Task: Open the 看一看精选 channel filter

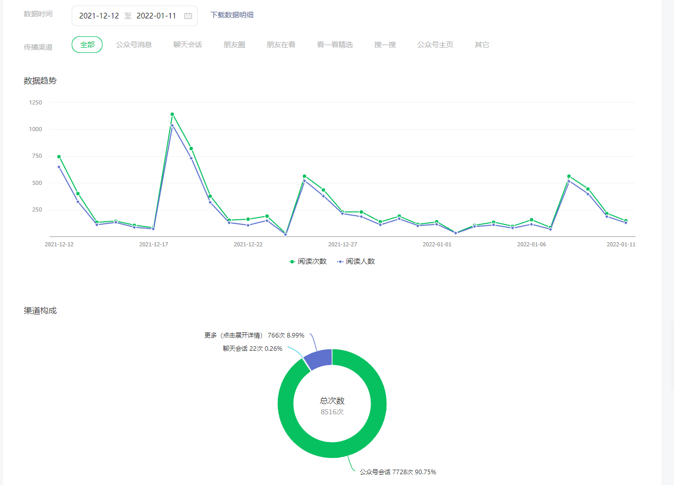Action: click(335, 45)
